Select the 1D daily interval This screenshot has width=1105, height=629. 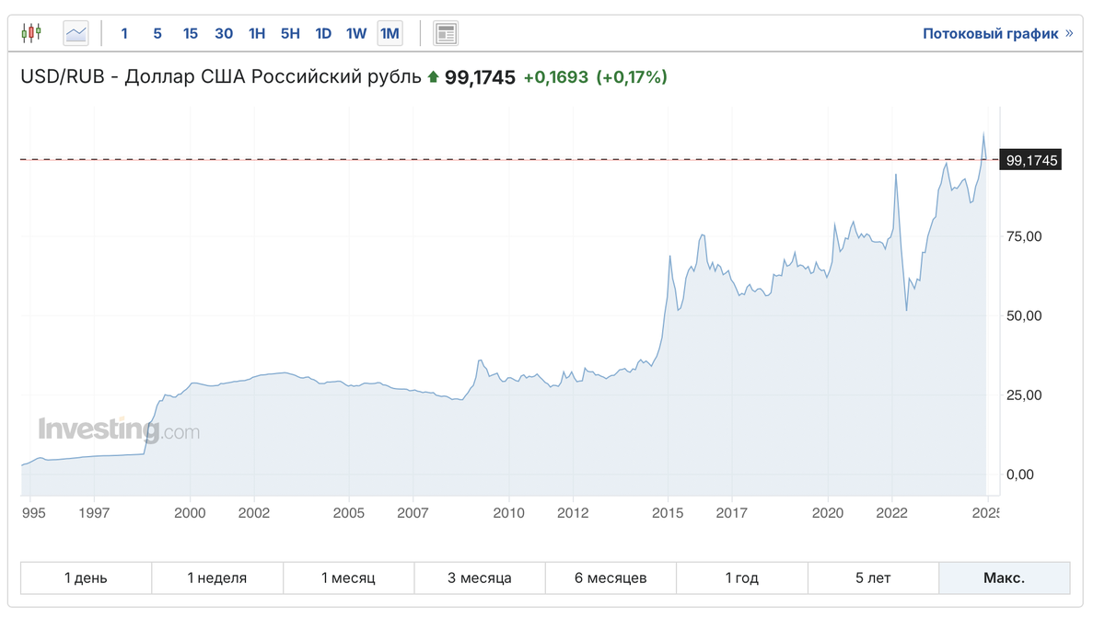click(x=323, y=33)
